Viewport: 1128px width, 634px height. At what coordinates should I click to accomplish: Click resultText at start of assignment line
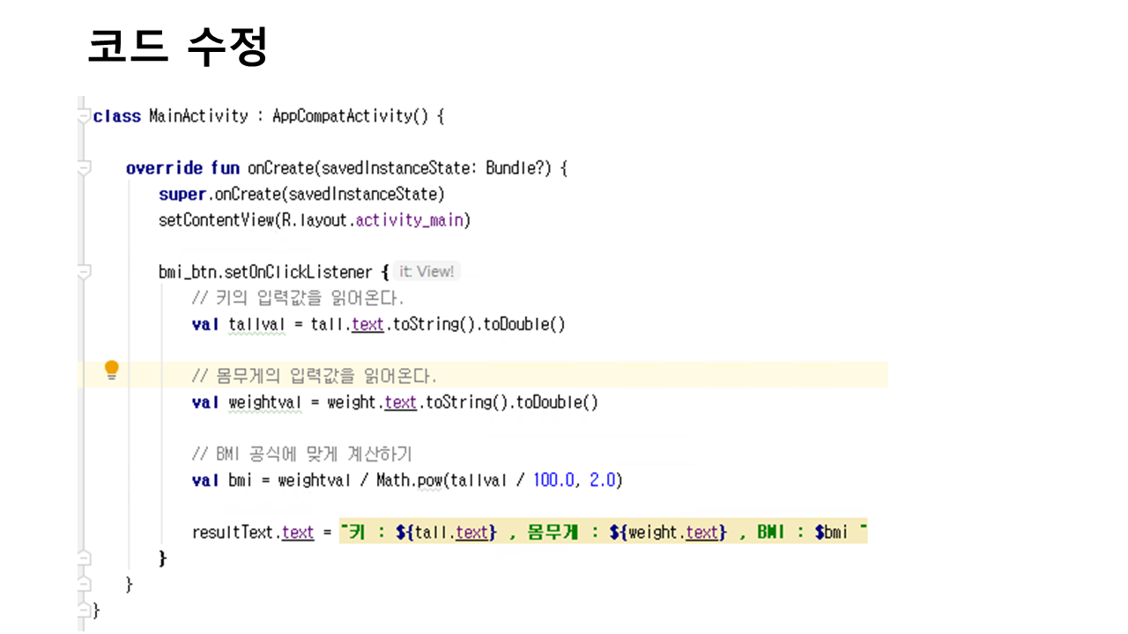pyautogui.click(x=235, y=533)
